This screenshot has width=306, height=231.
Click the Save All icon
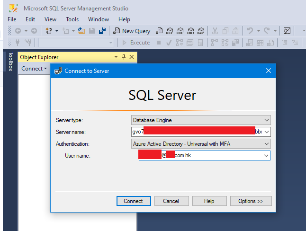[x=101, y=31]
